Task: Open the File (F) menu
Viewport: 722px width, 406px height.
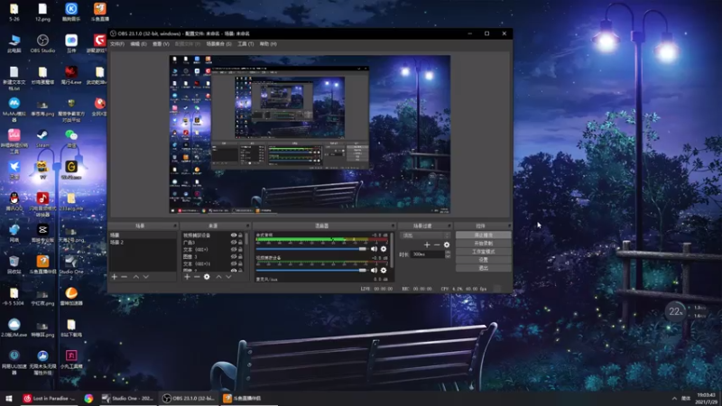Action: click(117, 44)
